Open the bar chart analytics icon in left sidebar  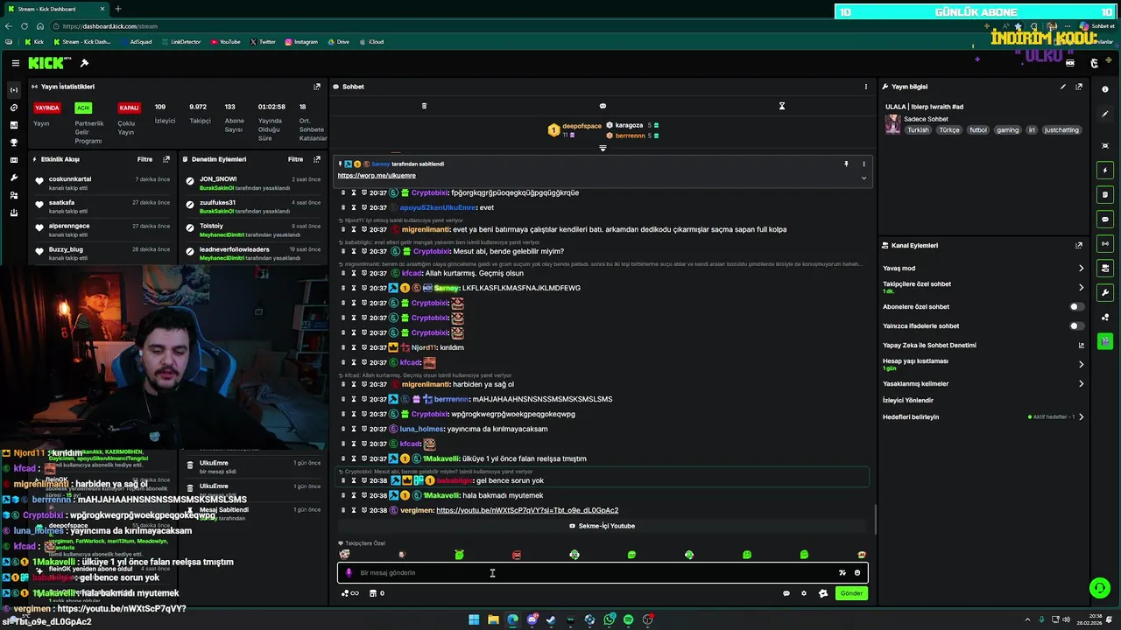pos(13,125)
